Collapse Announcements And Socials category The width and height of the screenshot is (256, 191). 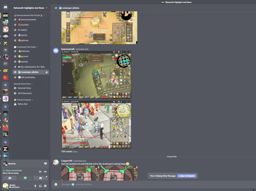click(29, 15)
